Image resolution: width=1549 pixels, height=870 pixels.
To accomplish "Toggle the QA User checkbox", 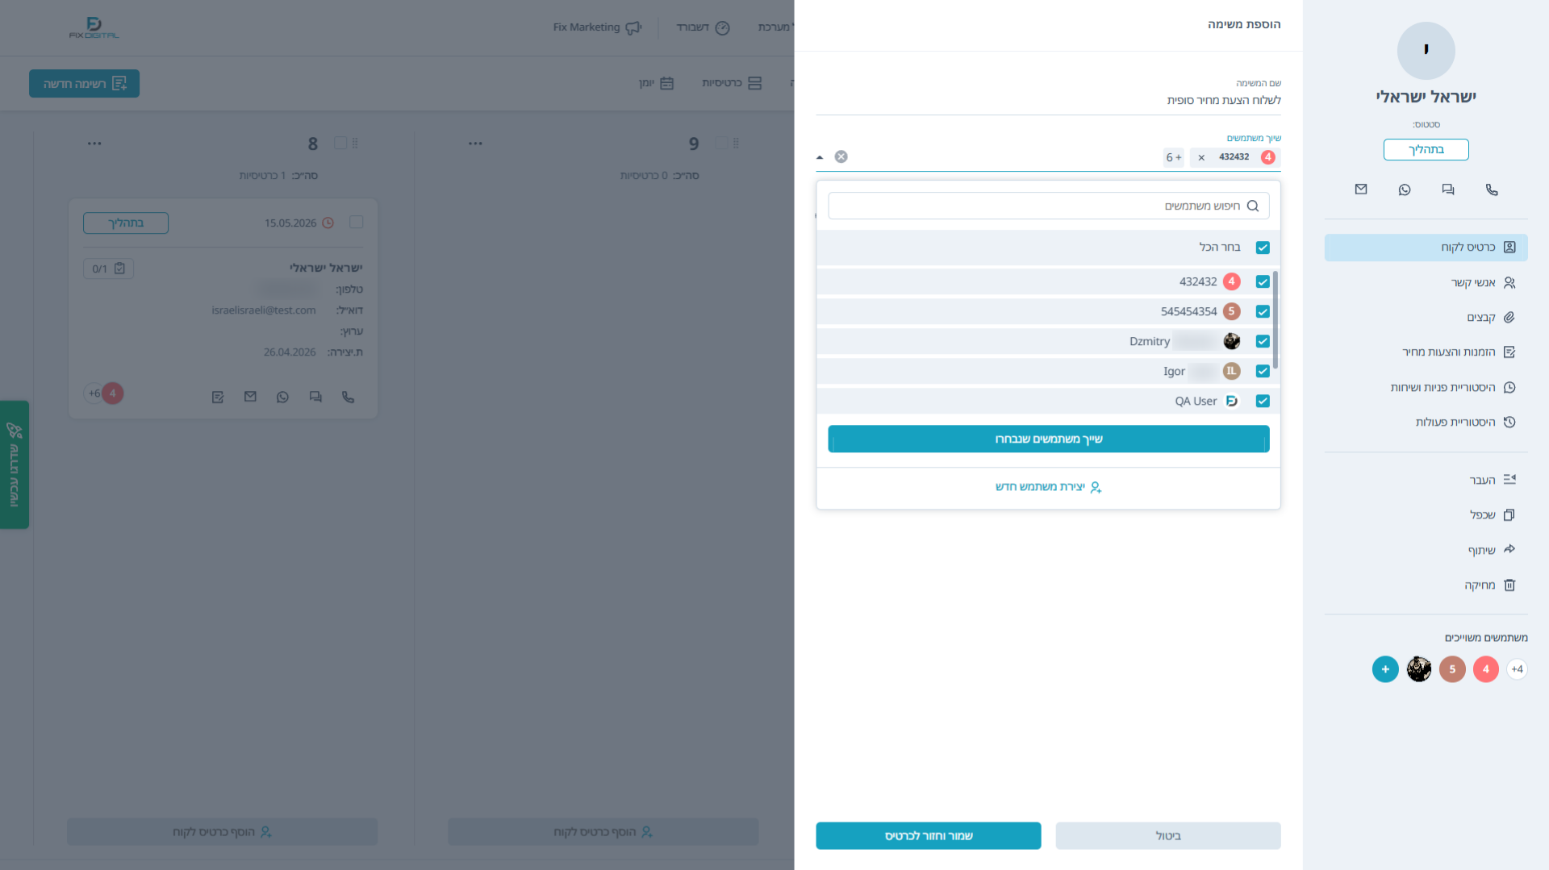I will 1263,401.
